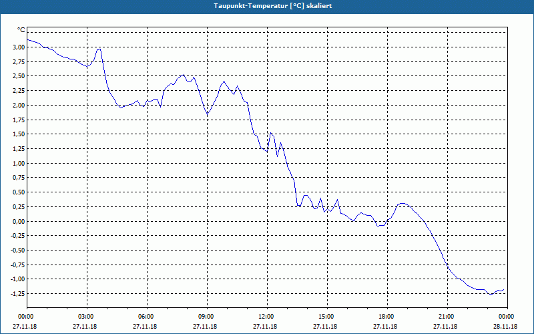Click the "27.11.18" date under 12:00
This screenshot has width=534, height=334.
coord(265,327)
